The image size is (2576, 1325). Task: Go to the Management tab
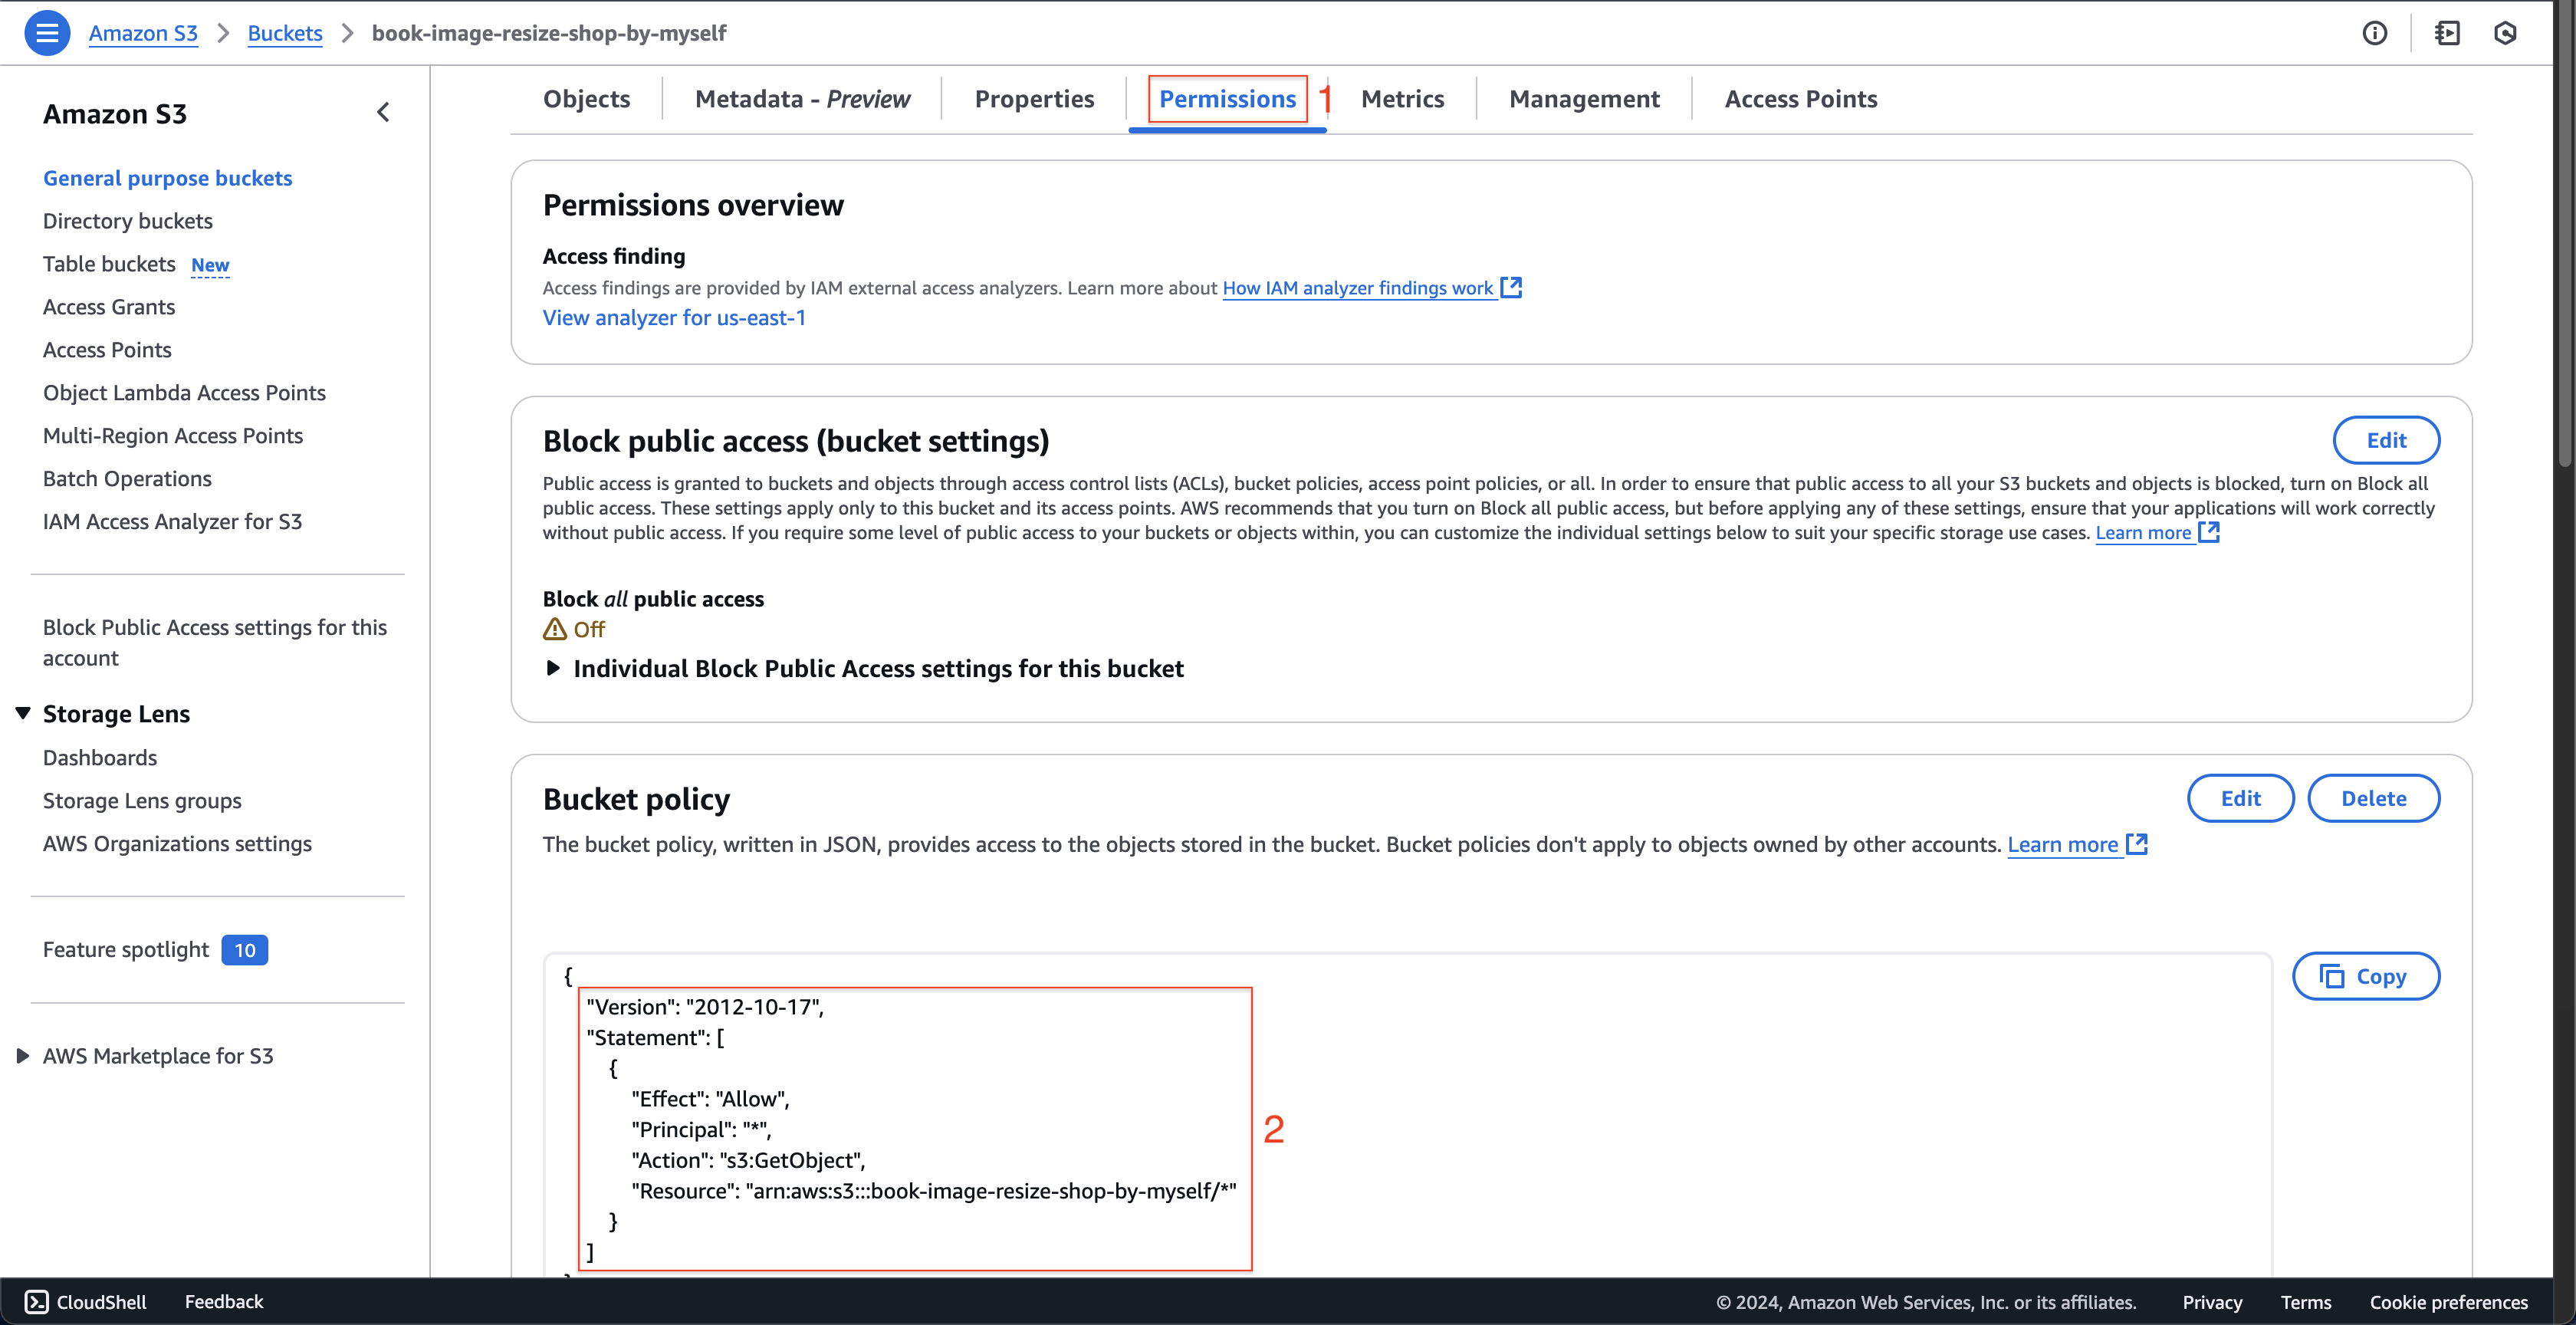click(1584, 99)
